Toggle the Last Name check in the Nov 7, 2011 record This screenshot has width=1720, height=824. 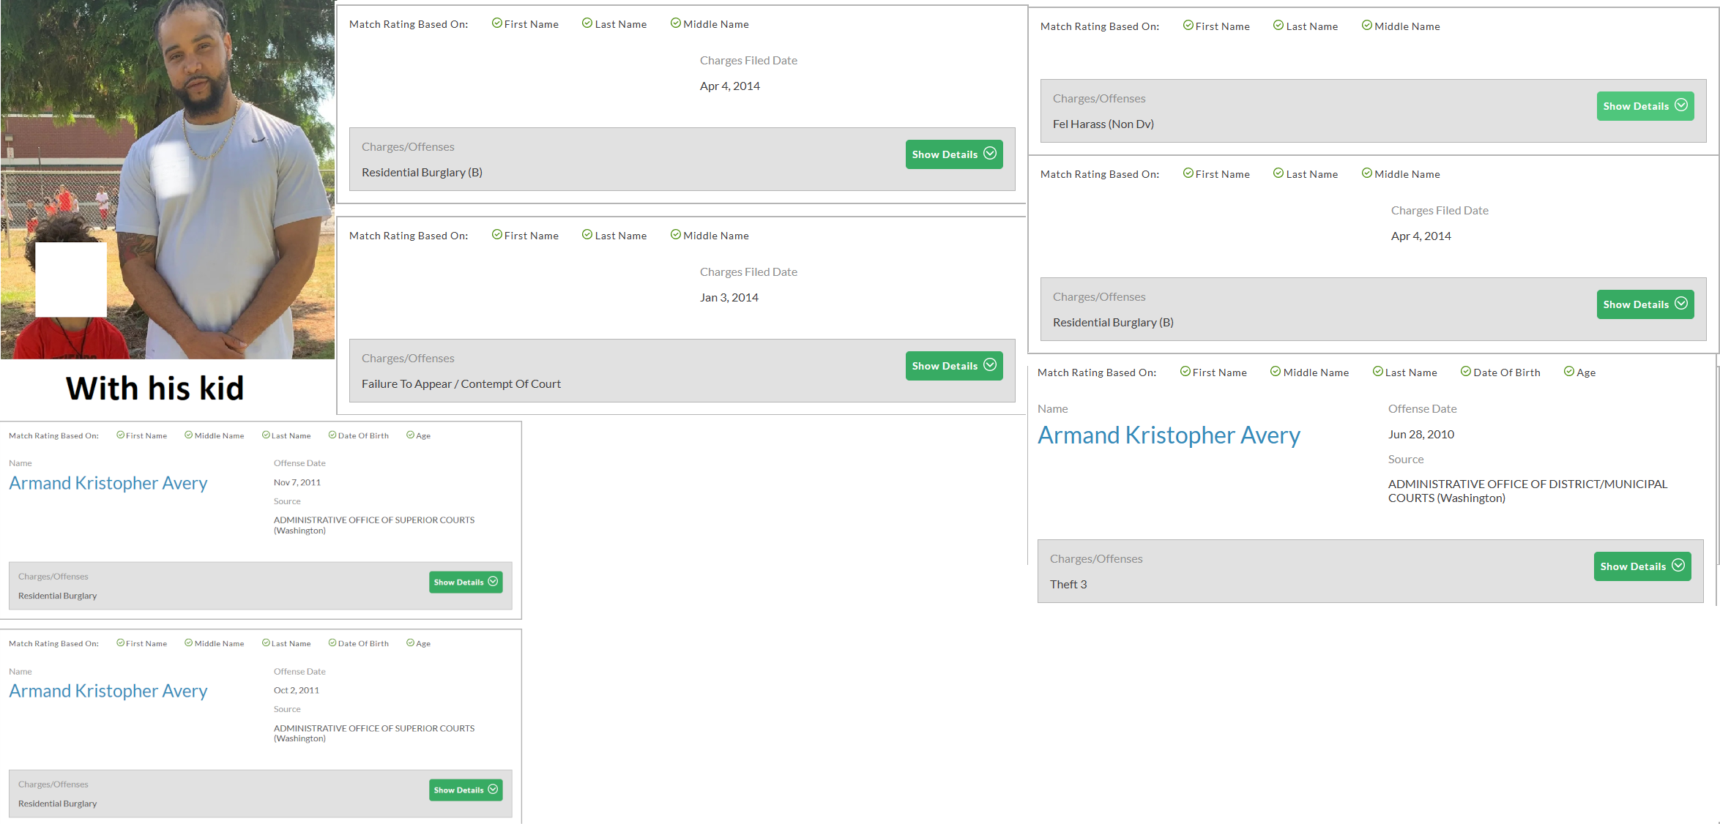266,435
